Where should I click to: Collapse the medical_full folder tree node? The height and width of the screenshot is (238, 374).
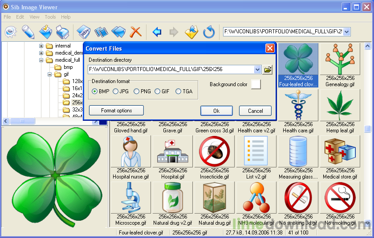pos(41,60)
